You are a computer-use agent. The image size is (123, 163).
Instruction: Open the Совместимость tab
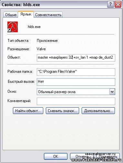coord(48,15)
